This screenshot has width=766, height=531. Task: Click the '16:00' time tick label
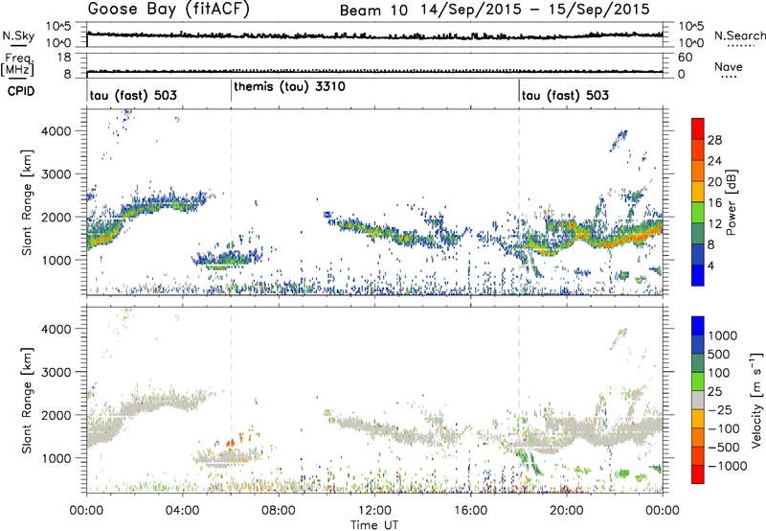tap(470, 511)
